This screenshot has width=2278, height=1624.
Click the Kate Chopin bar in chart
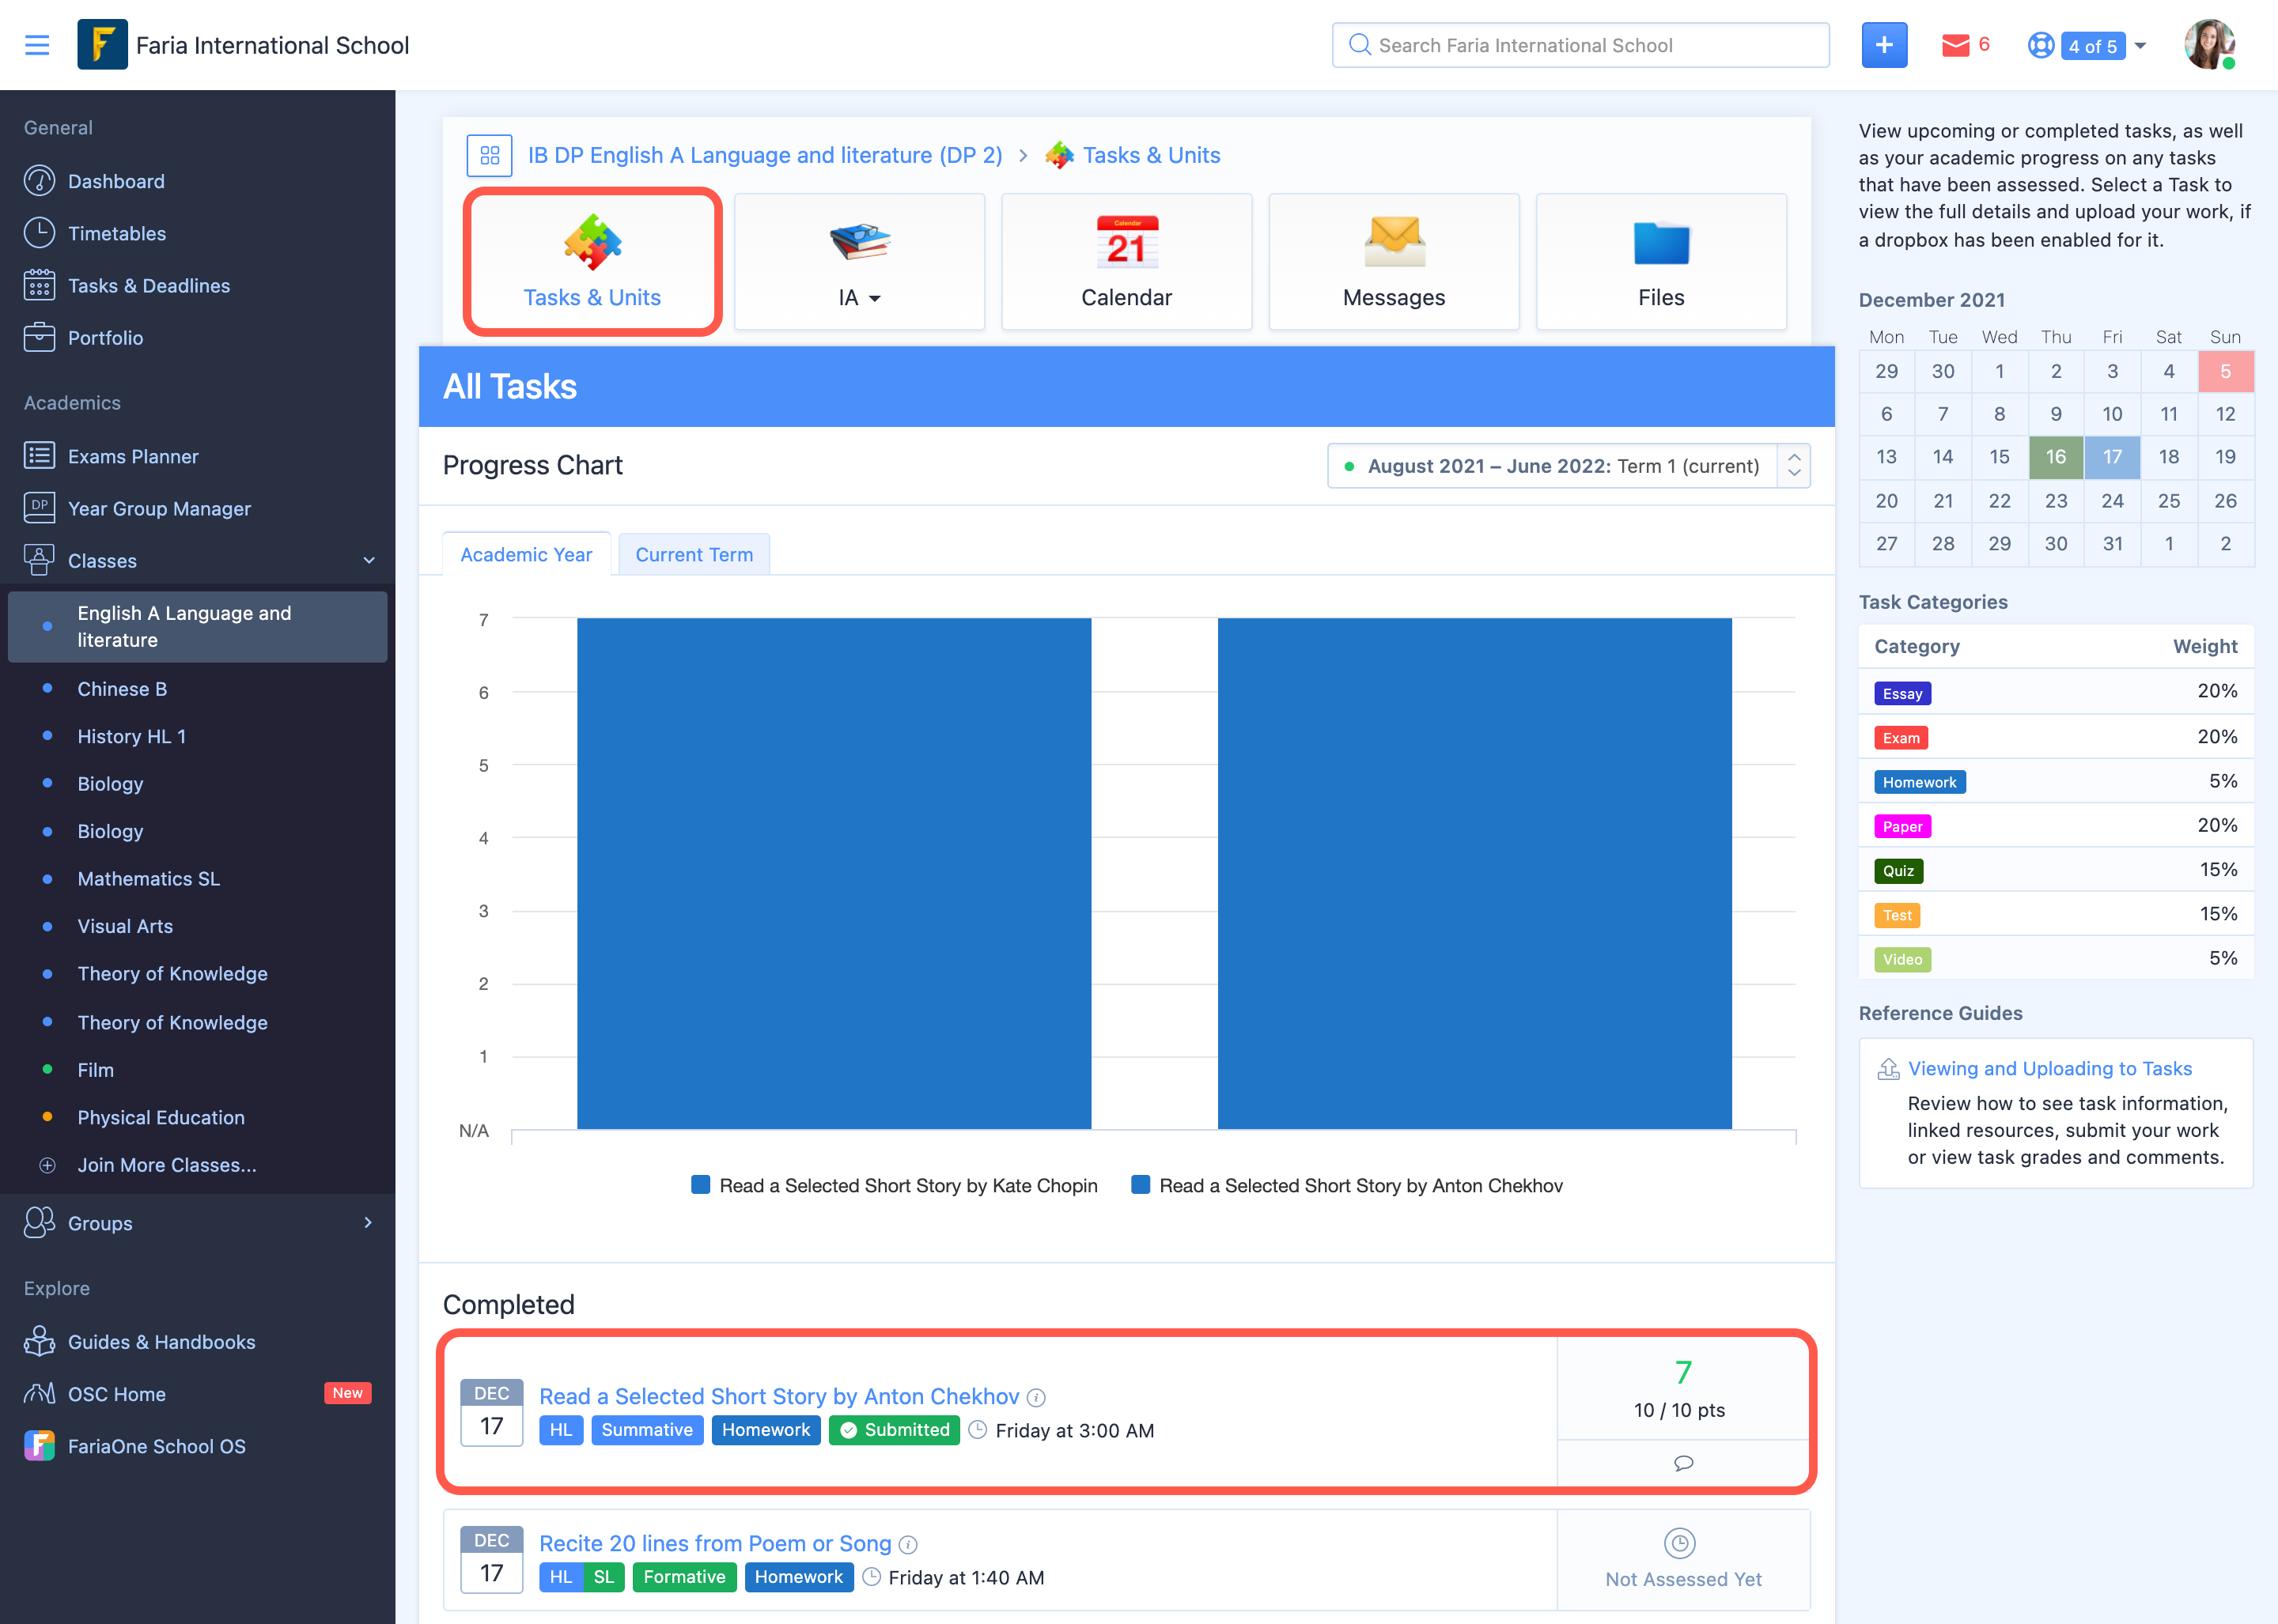pyautogui.click(x=834, y=873)
